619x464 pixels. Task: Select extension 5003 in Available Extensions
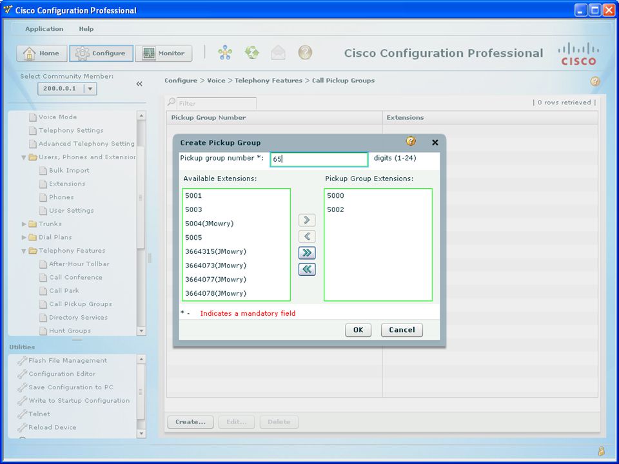tap(236, 209)
